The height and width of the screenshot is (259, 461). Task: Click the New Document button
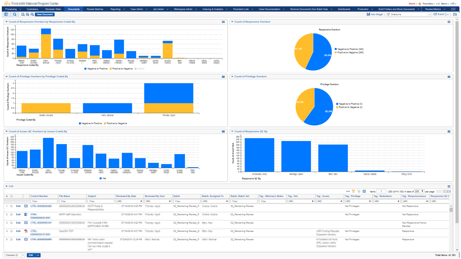click(45, 14)
